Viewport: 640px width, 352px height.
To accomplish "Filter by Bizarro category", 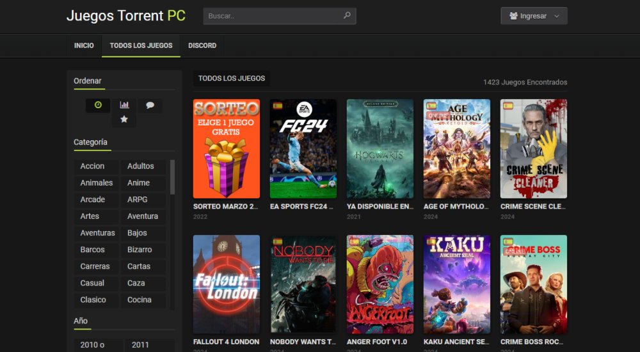I will (x=143, y=250).
